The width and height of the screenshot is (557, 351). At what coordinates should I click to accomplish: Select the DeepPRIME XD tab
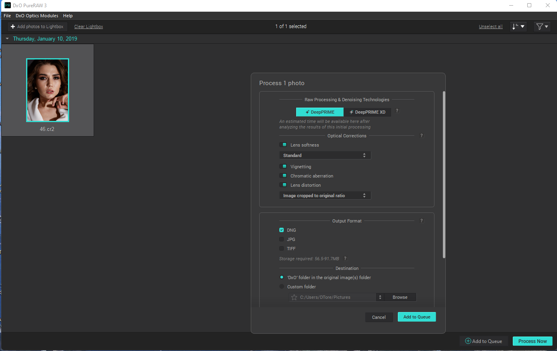tap(367, 112)
